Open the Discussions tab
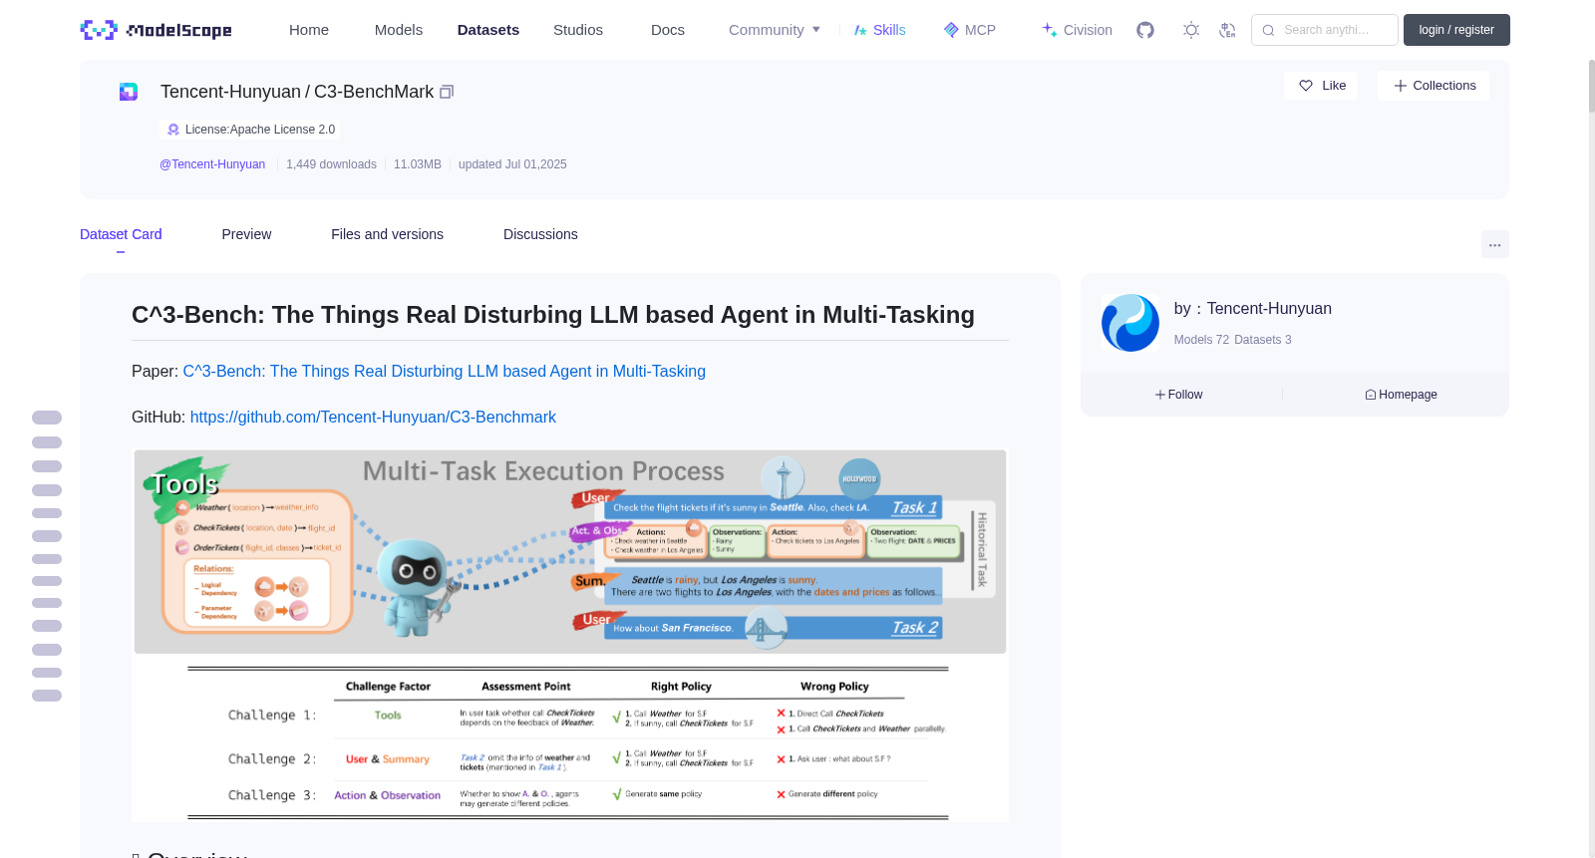Viewport: 1595px width, 858px height. coord(540,234)
